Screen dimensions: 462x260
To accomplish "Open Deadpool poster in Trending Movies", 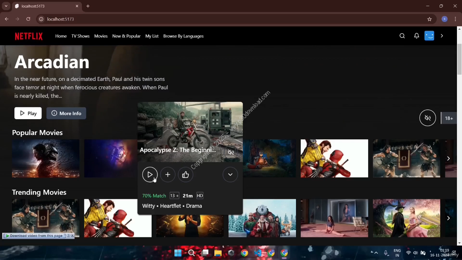I will (118, 218).
